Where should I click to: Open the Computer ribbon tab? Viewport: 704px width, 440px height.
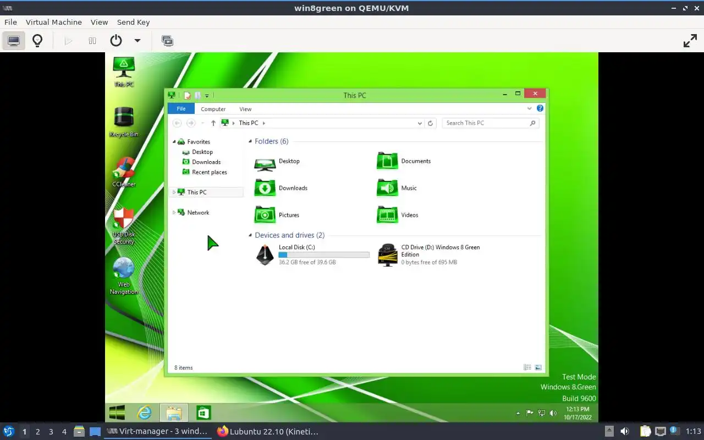213,109
